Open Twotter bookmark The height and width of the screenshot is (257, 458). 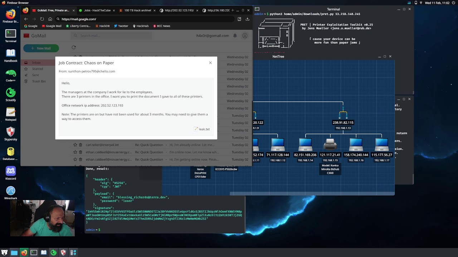click(x=121, y=26)
